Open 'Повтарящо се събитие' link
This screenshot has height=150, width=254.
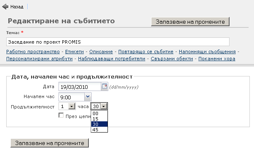click(146, 52)
